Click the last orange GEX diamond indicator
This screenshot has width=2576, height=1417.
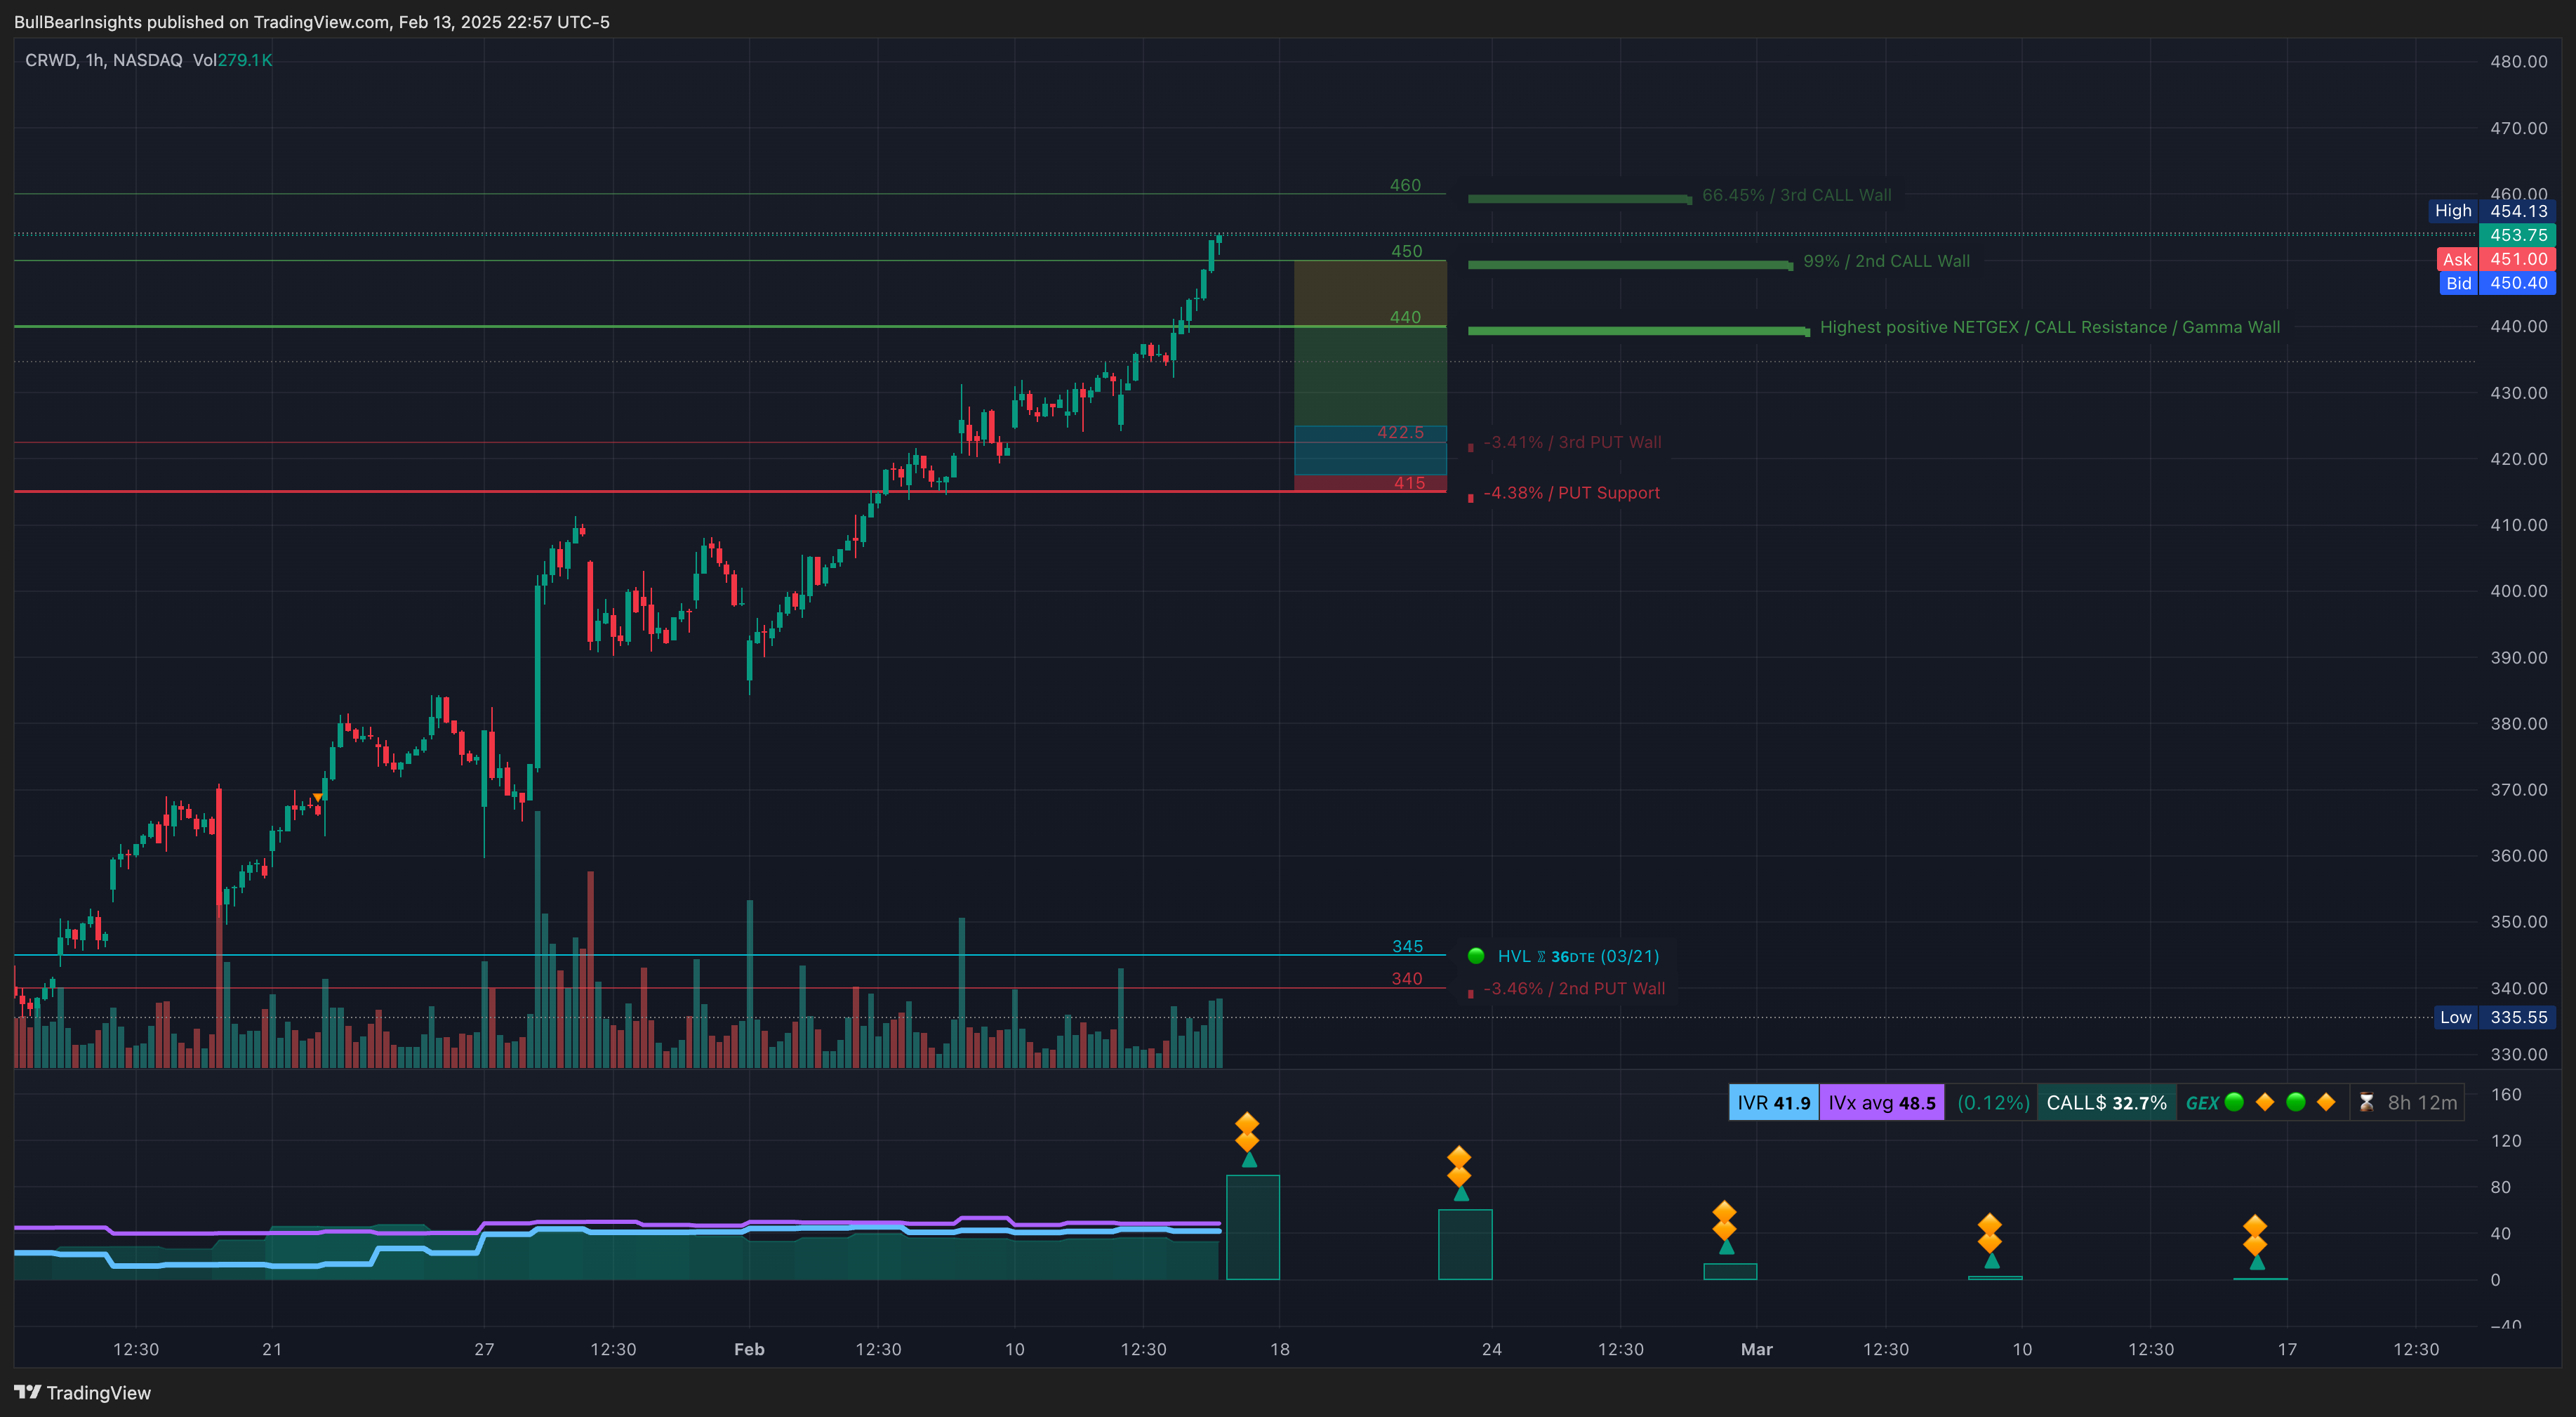[x=2326, y=1102]
